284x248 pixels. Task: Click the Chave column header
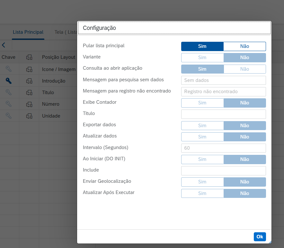(x=8, y=57)
